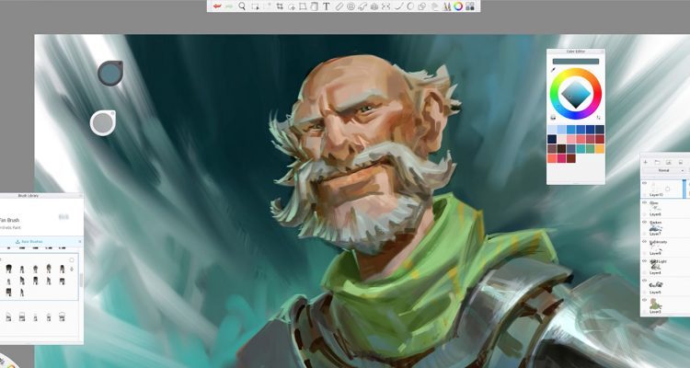The image size is (690, 368).
Task: Toggle eye icon on Darken layer
Action: click(x=644, y=224)
